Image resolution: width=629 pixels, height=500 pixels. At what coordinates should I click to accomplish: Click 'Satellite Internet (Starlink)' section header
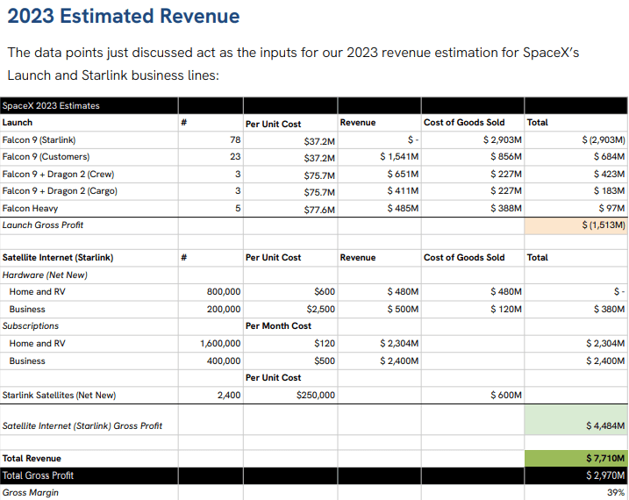(58, 258)
